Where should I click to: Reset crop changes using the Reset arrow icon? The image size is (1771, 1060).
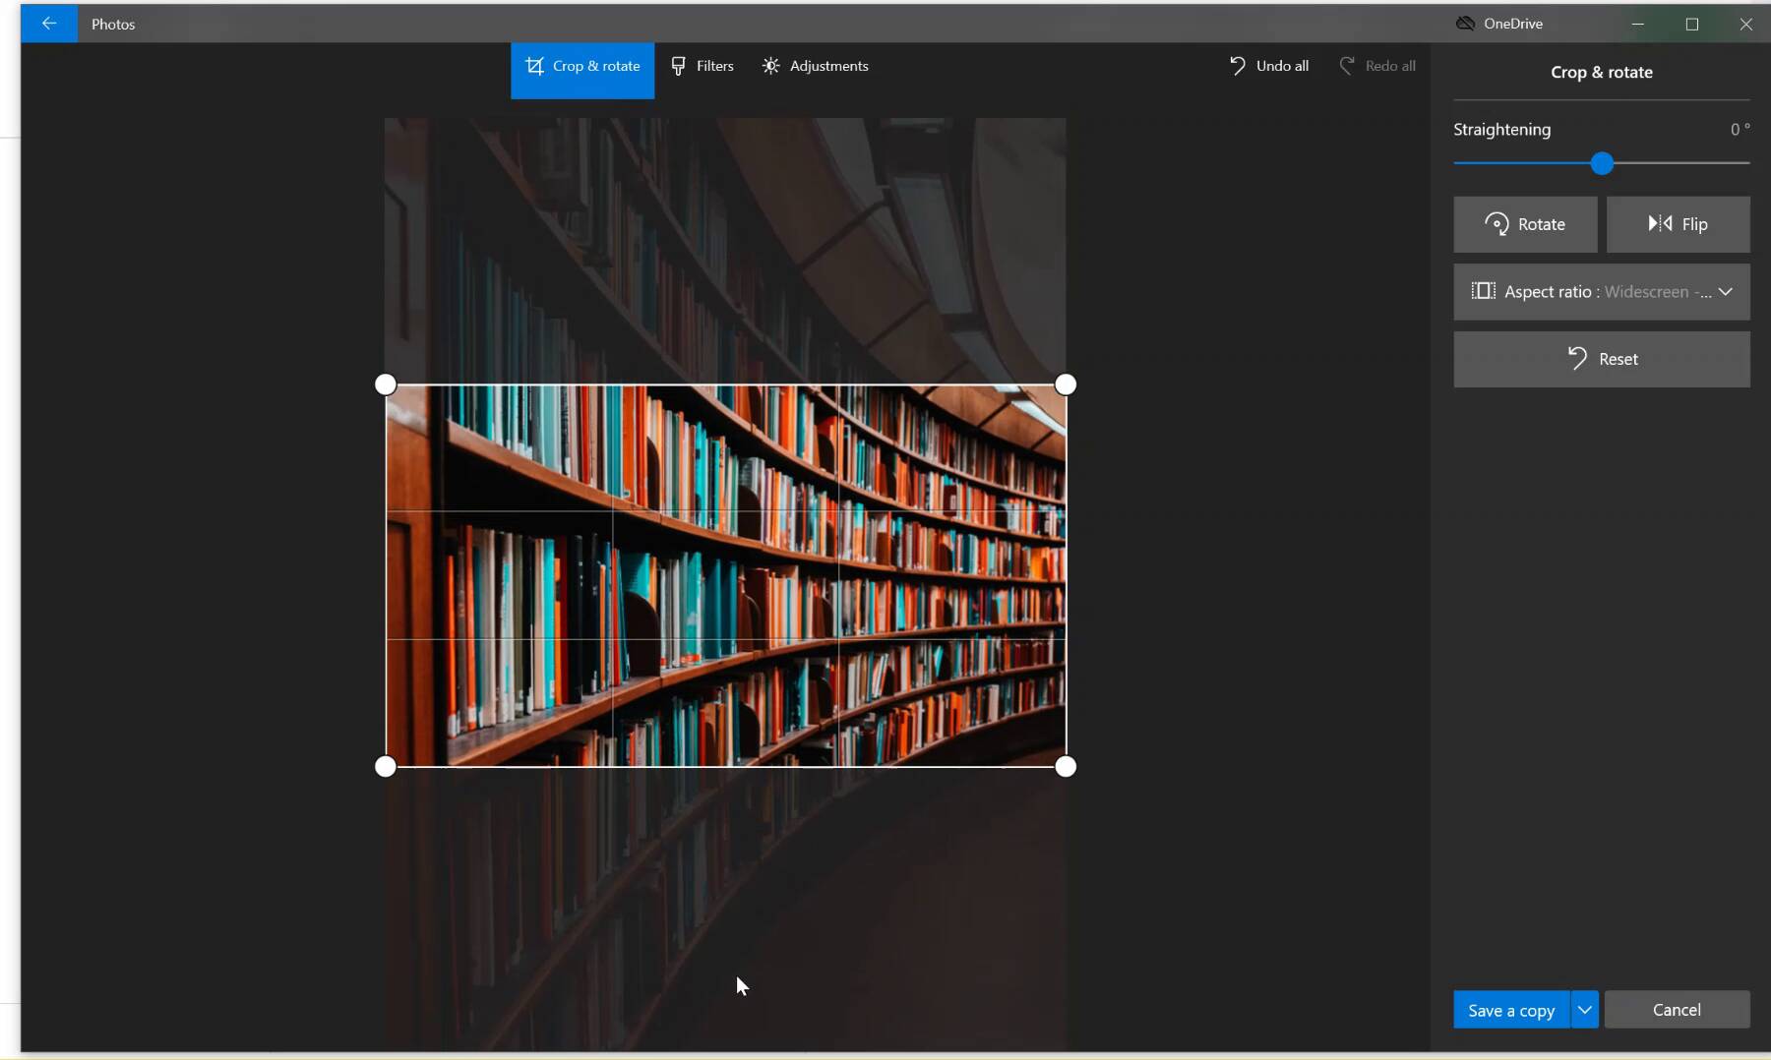[1579, 358]
